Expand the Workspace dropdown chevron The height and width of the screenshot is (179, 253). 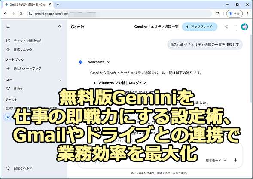109,62
